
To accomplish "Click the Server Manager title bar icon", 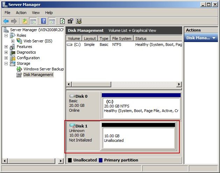I will coord(5,4).
